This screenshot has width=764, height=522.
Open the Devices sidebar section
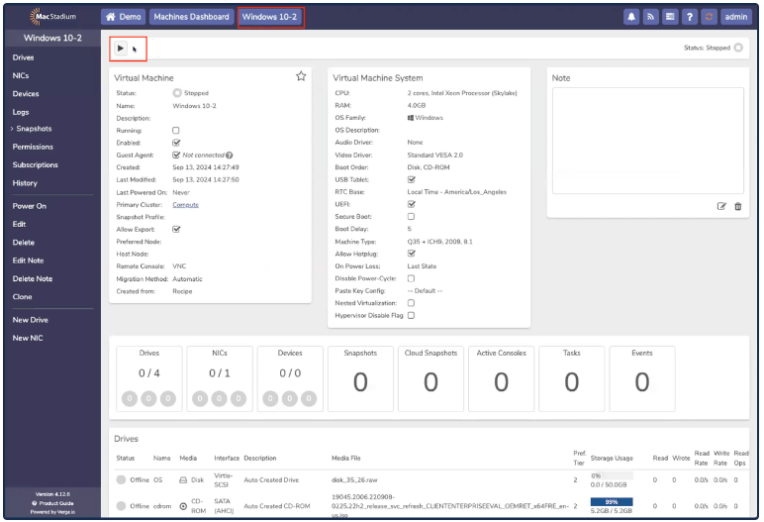click(x=26, y=94)
